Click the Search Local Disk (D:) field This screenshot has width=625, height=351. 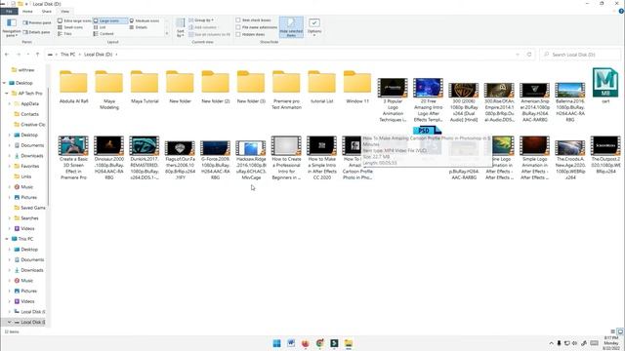point(580,55)
